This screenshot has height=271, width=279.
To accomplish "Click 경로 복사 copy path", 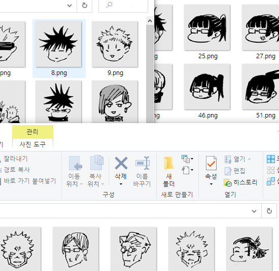I will [16, 170].
